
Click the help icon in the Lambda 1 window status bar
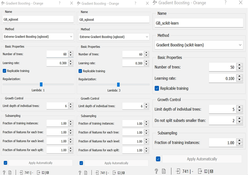click(x=4, y=172)
